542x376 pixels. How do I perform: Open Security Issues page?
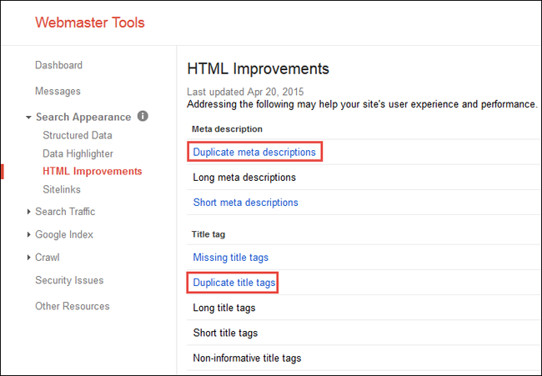pos(69,280)
